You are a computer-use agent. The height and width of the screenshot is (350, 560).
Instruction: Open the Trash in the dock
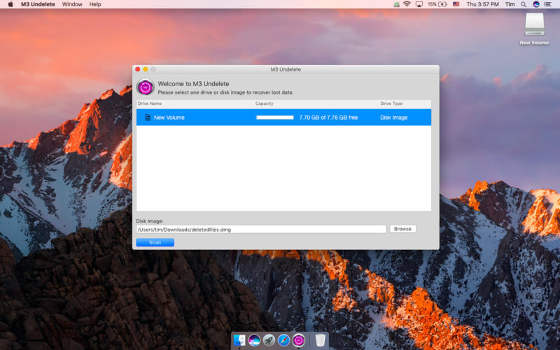320,340
